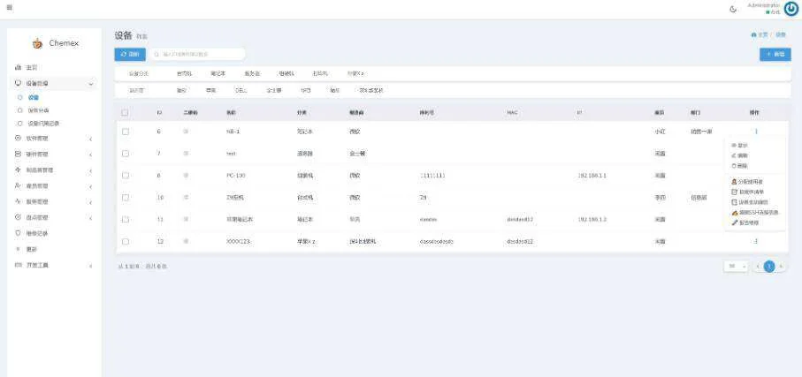Filter by the DELL manufacturer option
The image size is (802, 377).
coord(241,90)
